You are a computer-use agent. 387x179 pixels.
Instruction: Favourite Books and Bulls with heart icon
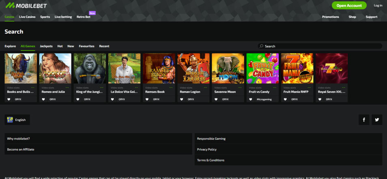pos(9,99)
